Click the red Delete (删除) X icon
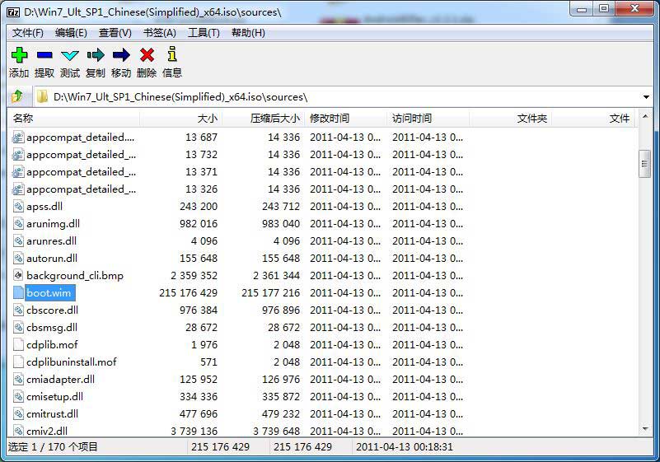 click(147, 55)
